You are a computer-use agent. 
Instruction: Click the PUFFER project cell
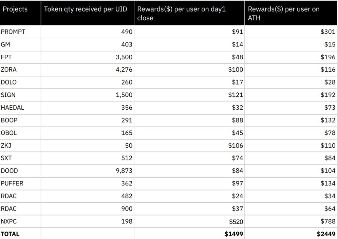[x=12, y=183]
